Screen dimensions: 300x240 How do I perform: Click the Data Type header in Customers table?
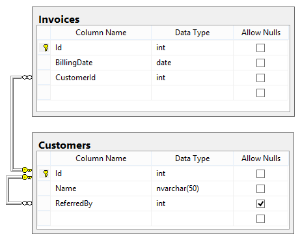tap(192, 158)
